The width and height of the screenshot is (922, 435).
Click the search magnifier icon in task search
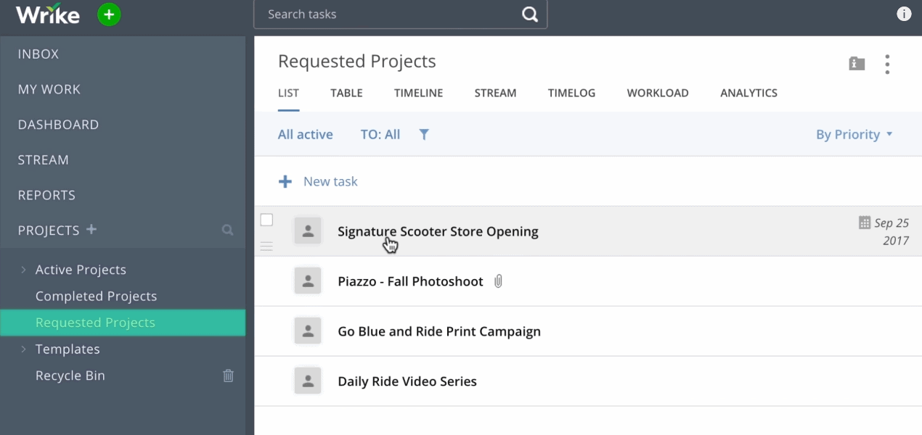(x=530, y=14)
